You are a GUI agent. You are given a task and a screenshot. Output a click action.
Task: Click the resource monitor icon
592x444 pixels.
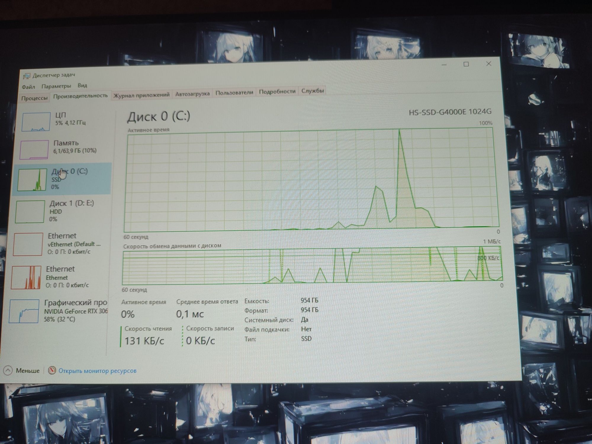point(52,370)
